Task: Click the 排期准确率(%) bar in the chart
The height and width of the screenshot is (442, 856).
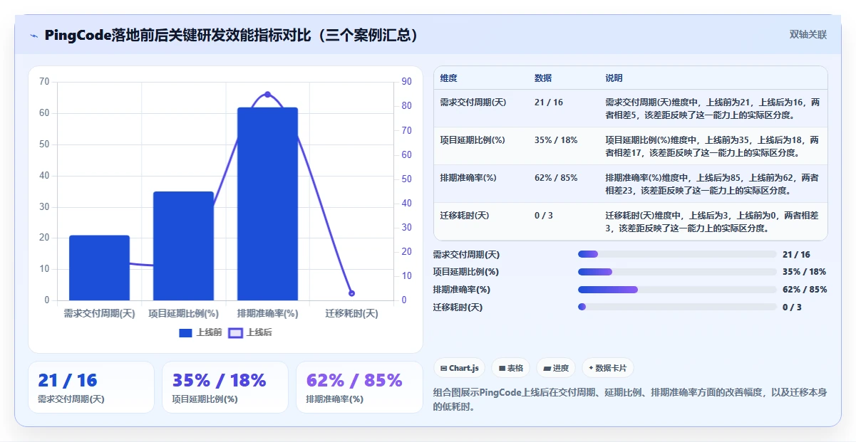Action: 267,204
